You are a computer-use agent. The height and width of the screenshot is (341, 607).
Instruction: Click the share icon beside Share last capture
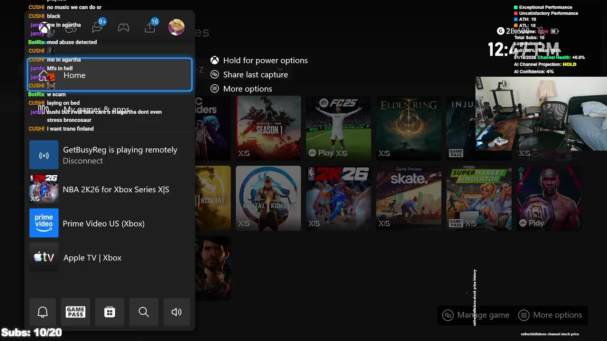coord(215,74)
